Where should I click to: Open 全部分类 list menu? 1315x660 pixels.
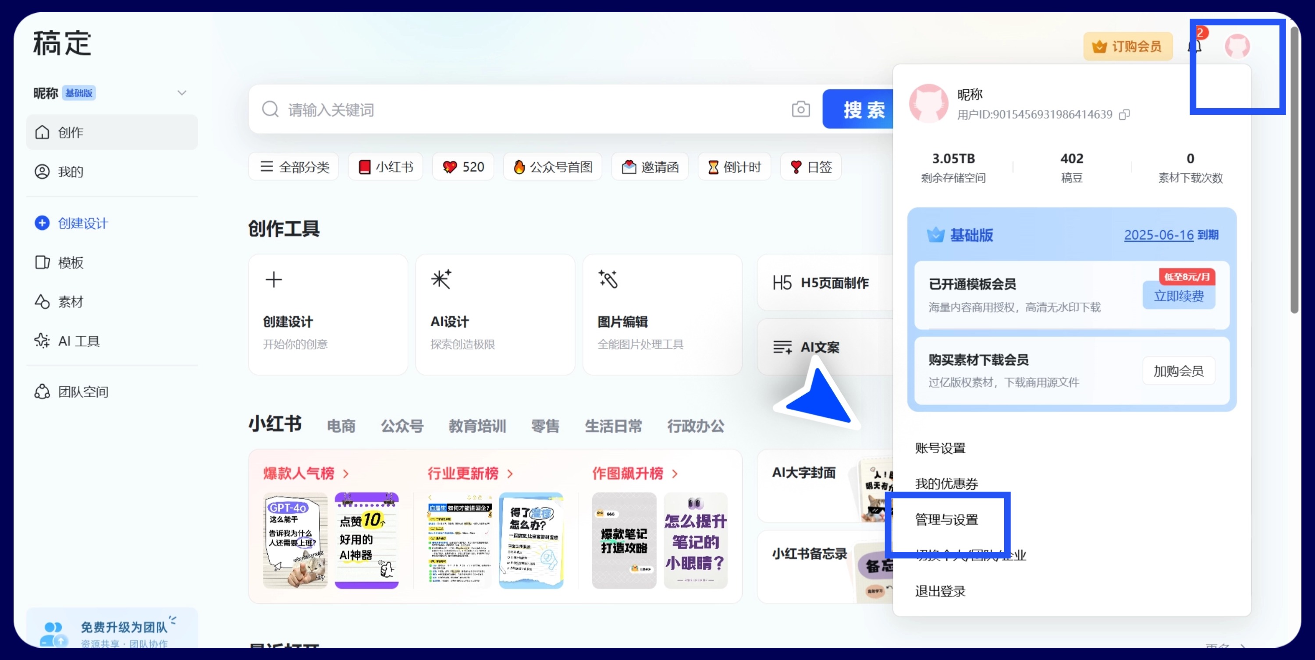tap(294, 167)
